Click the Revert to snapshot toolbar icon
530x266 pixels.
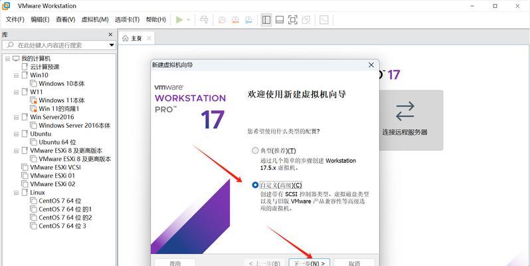point(235,20)
